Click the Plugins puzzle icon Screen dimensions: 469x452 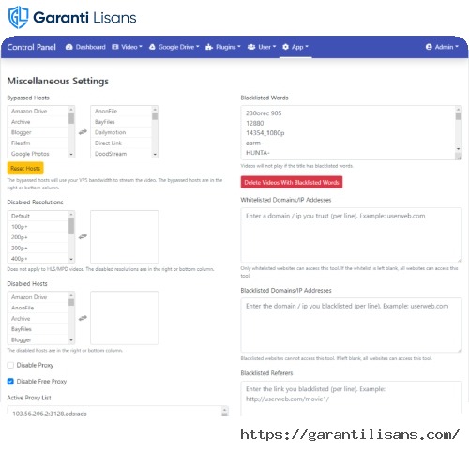[209, 47]
